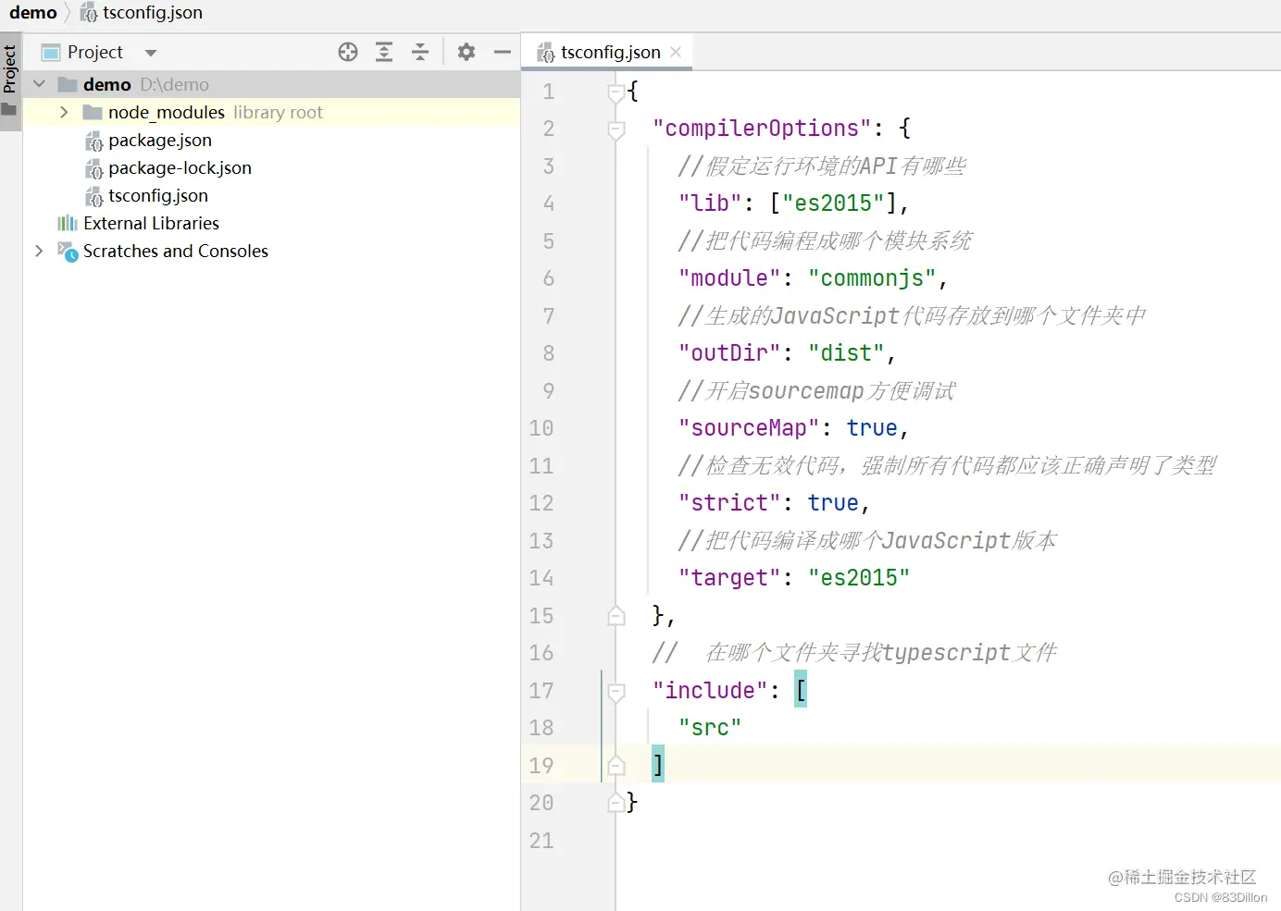This screenshot has width=1281, height=911.
Task: Select the demo D:\demo root row
Action: pyautogui.click(x=271, y=84)
